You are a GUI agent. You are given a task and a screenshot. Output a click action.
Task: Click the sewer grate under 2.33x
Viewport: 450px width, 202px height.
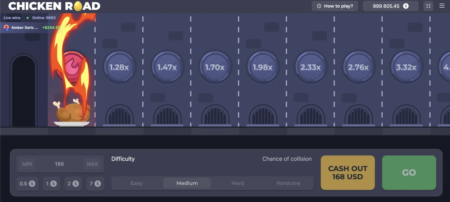pyautogui.click(x=310, y=115)
